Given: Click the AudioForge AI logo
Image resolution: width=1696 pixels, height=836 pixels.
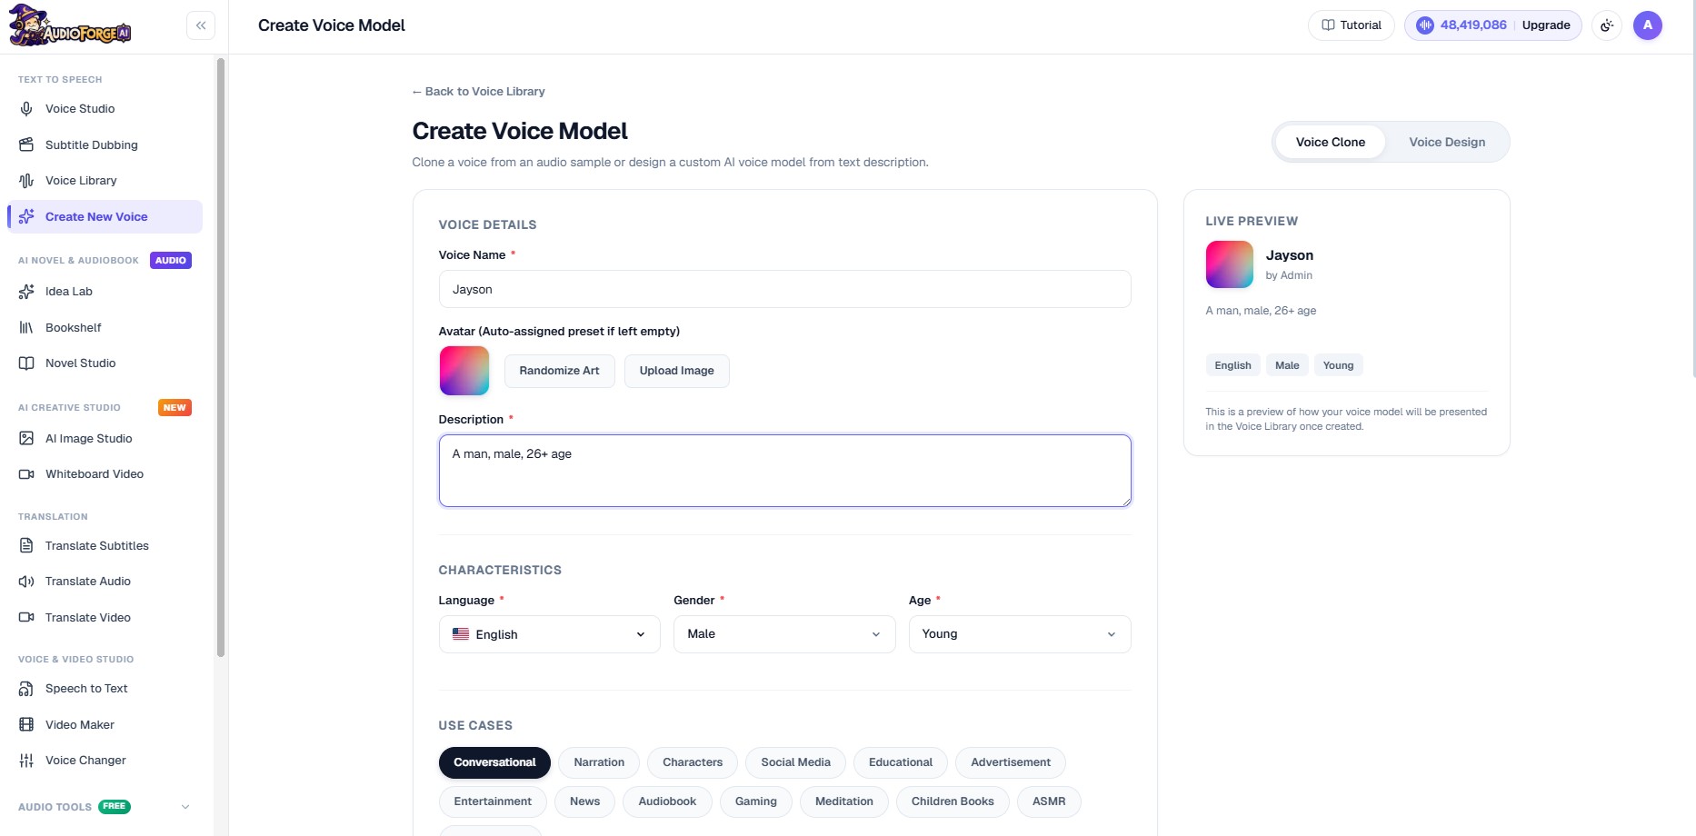Looking at the screenshot, I should (x=70, y=25).
